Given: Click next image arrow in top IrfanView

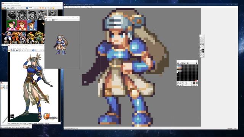Looking at the screenshot, I should 43,8.
